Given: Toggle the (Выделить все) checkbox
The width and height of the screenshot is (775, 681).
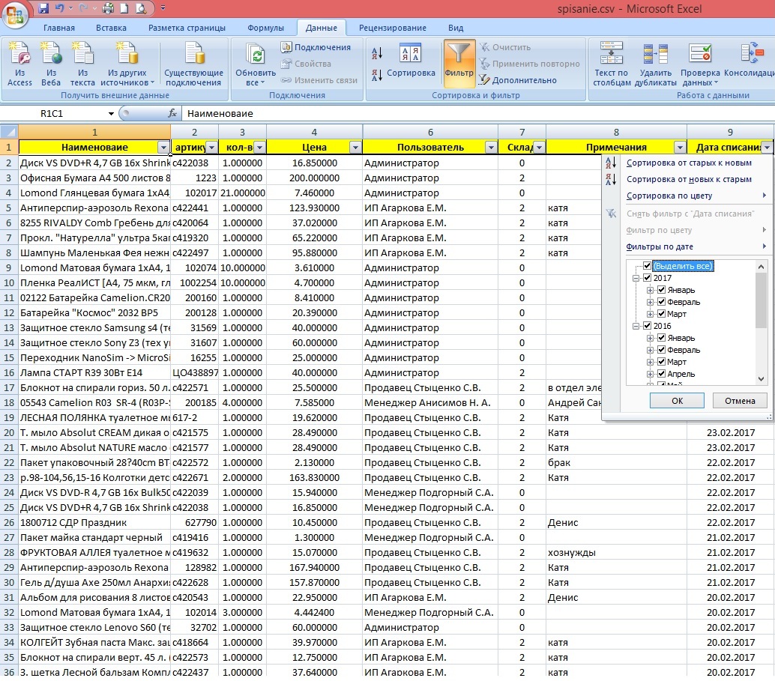Looking at the screenshot, I should 647,266.
